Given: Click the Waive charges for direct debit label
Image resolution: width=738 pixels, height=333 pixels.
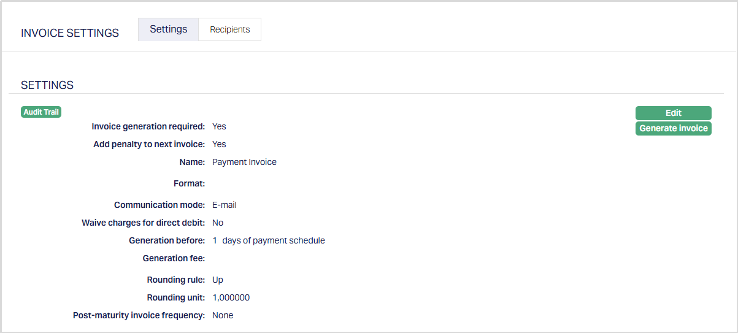Looking at the screenshot, I should pos(143,223).
